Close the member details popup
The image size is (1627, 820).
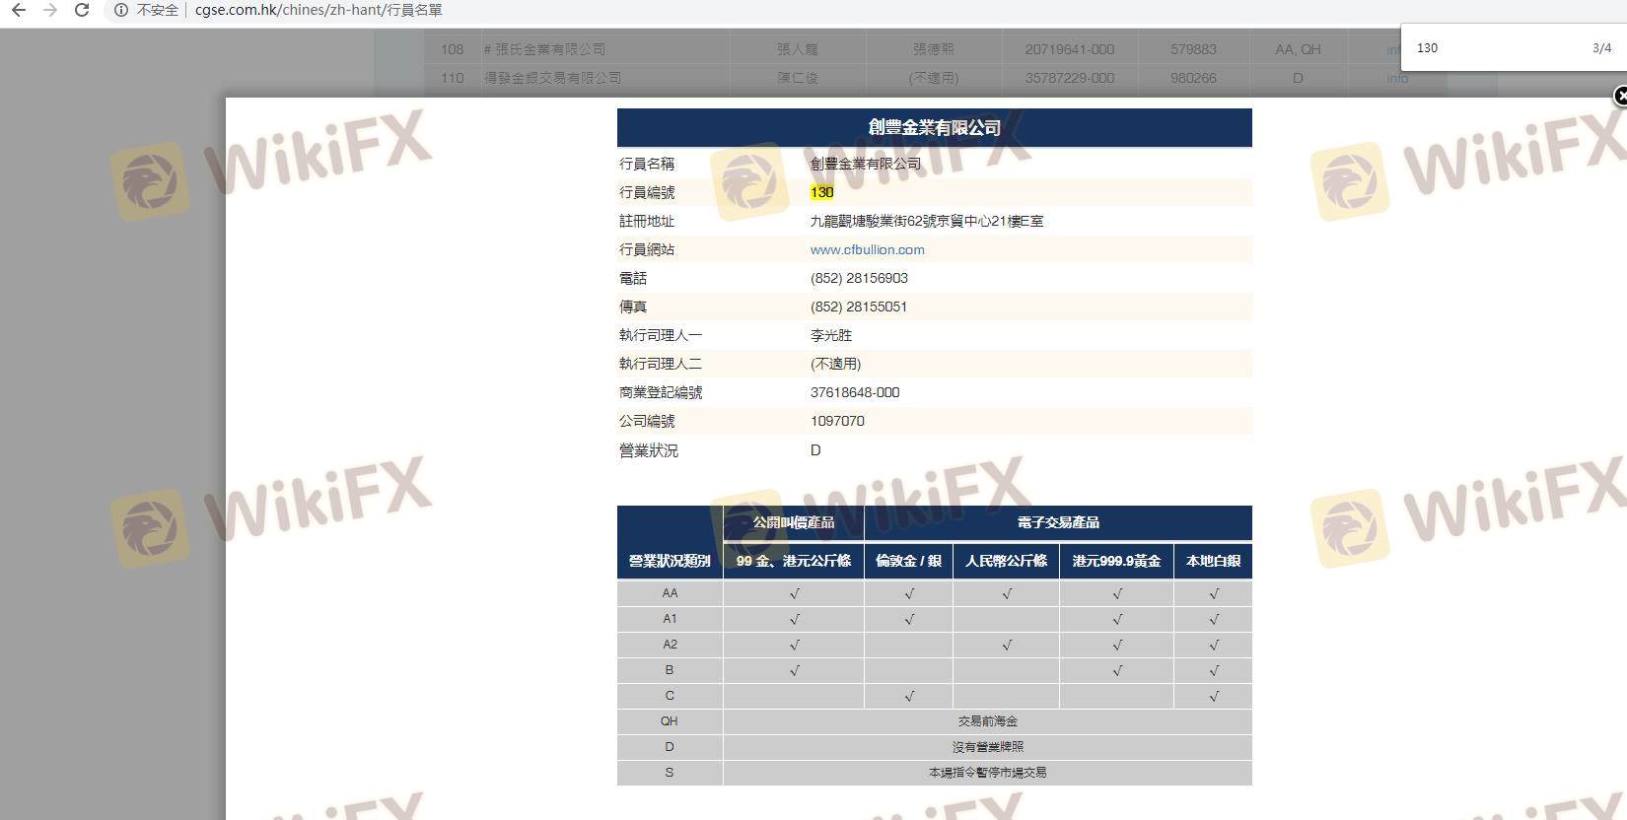(1619, 96)
